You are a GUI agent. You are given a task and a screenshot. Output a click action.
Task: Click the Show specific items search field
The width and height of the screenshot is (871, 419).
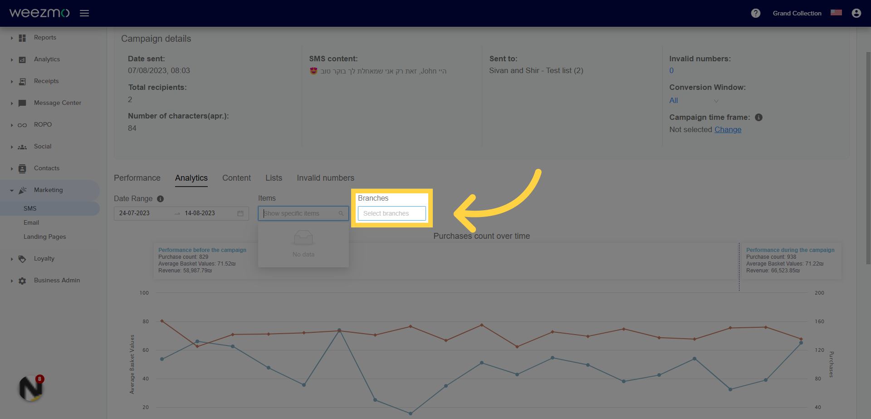(303, 213)
